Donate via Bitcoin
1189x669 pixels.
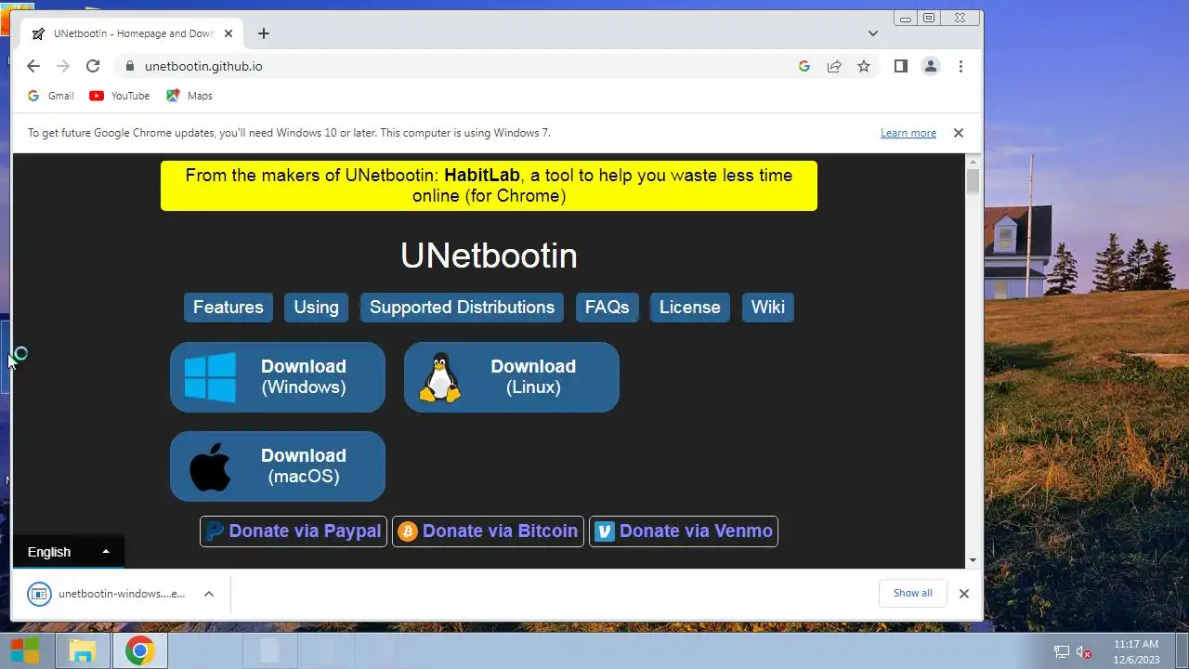pyautogui.click(x=489, y=531)
